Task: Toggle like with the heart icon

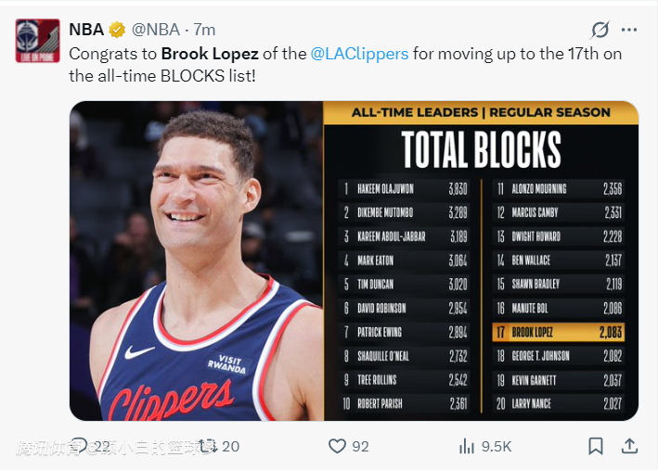Action: click(x=338, y=446)
